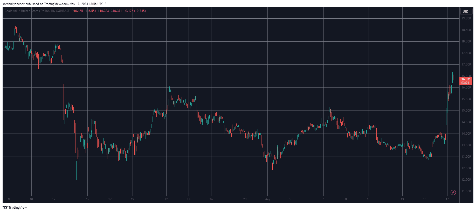
Task: Click the change percentage (−0.74%) in the legend
Action: (140, 11)
